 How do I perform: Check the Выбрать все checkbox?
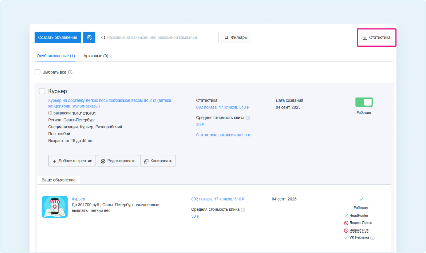pos(38,72)
